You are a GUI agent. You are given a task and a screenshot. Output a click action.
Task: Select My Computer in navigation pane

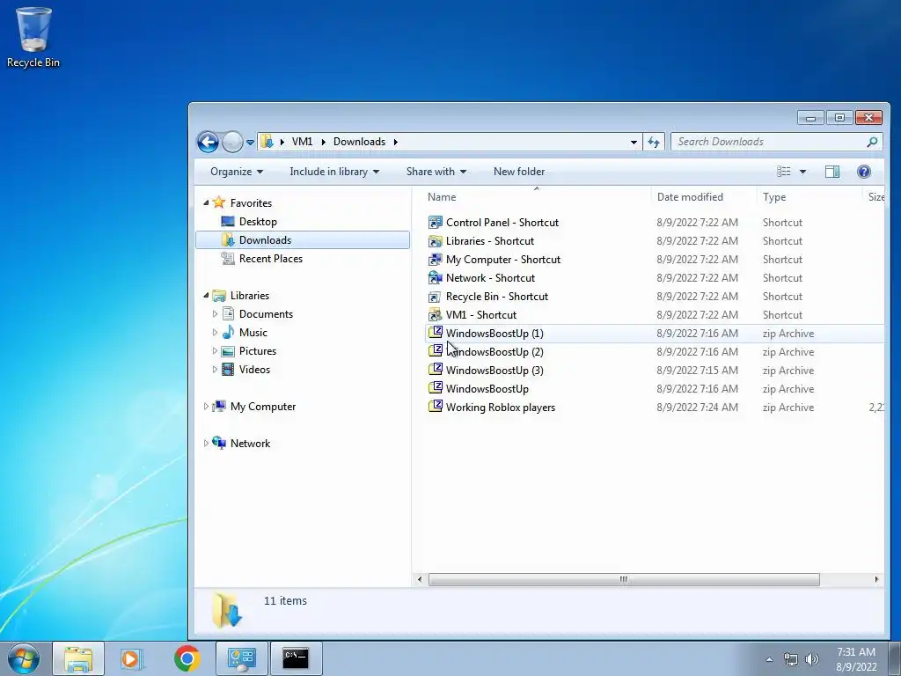(x=262, y=407)
